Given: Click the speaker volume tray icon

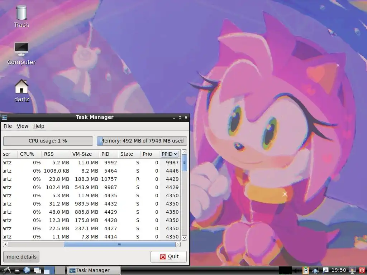Looking at the screenshot, I should (x=296, y=271).
